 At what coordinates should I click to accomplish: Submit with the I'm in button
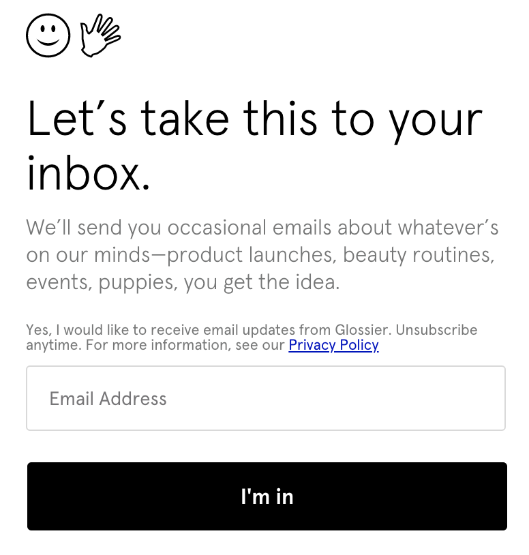pos(267,496)
